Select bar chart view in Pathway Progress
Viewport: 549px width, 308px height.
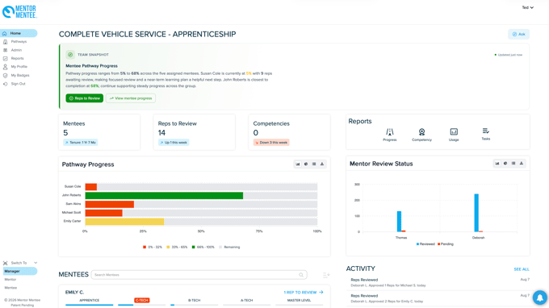298,164
